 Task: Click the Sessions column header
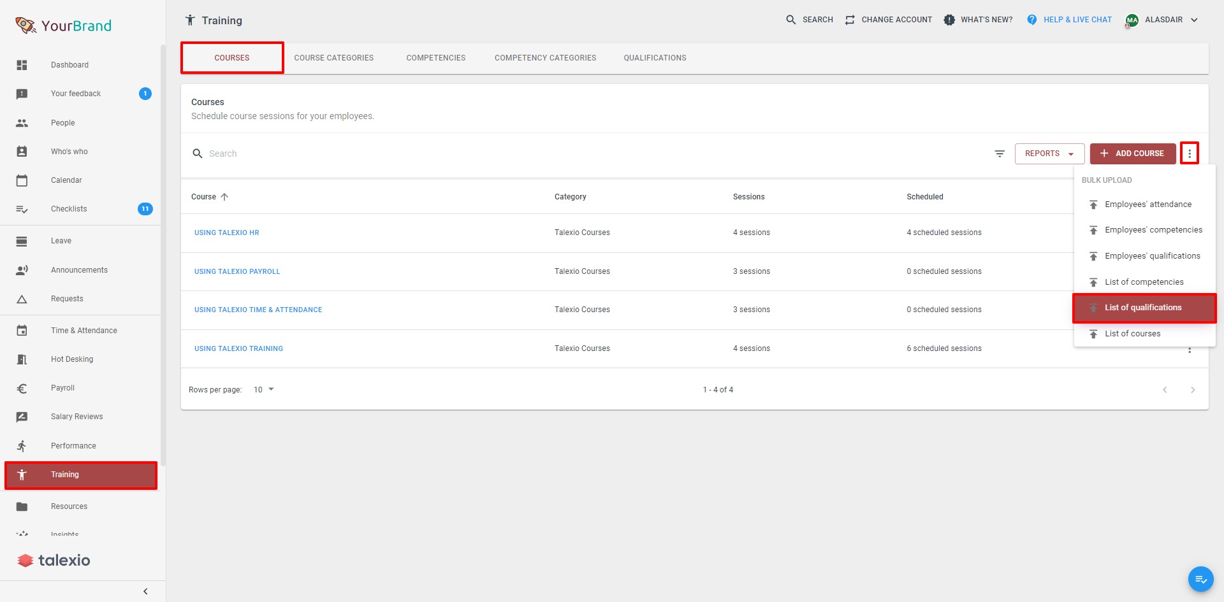point(749,197)
